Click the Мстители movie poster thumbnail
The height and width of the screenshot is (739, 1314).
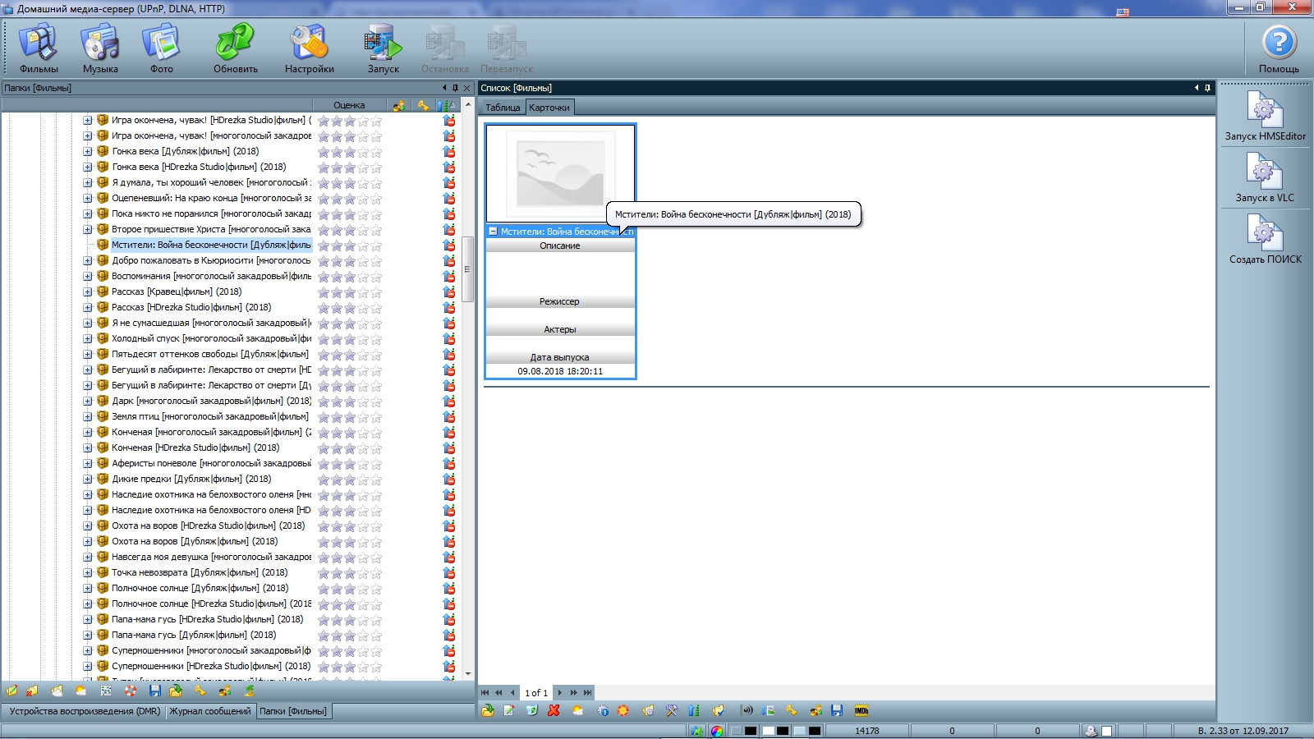[560, 173]
